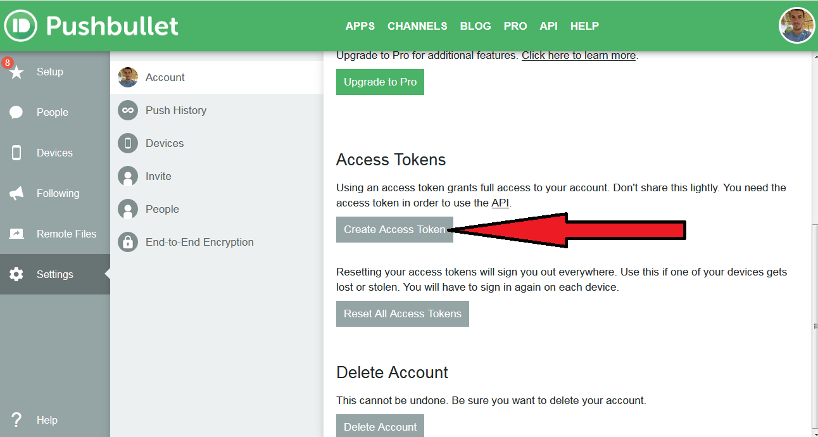Click the Delete Account button
The image size is (818, 437).
(380, 426)
